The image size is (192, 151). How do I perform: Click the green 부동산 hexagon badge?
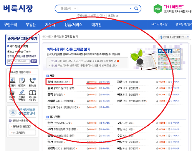pos(158,9)
